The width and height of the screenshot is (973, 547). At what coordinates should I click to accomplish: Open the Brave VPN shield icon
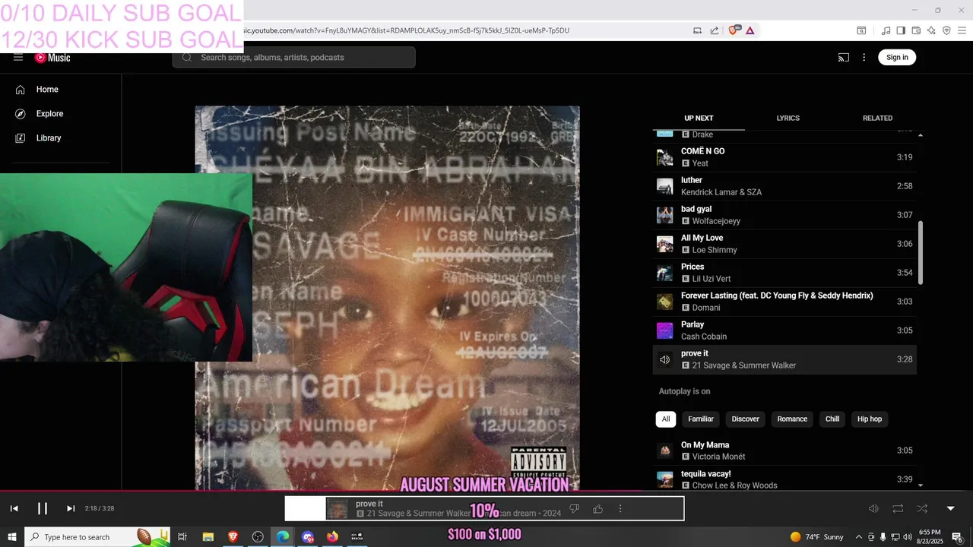[946, 30]
